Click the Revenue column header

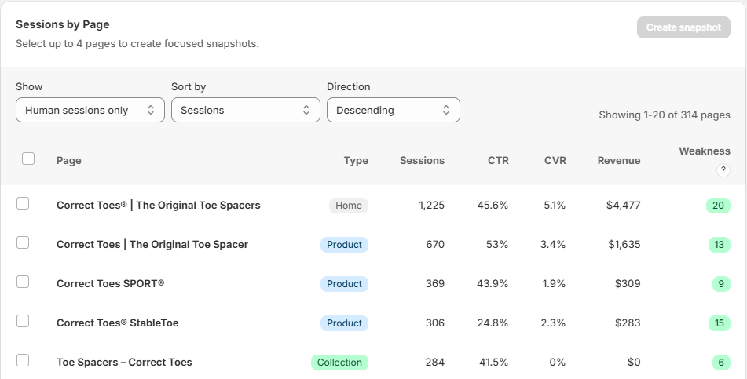tap(619, 160)
